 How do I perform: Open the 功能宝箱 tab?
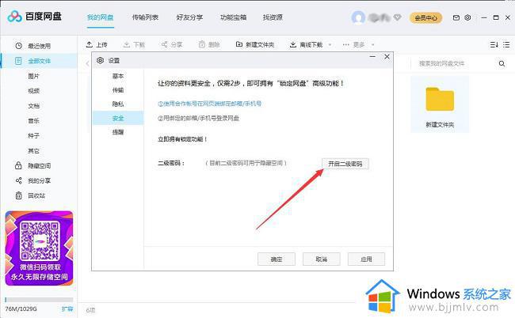point(234,17)
